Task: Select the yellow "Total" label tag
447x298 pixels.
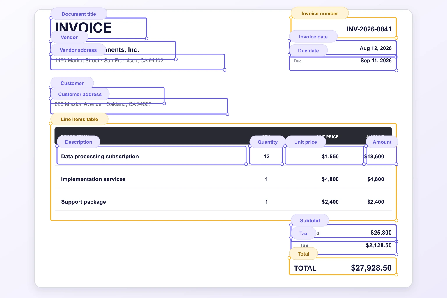Action: point(304,254)
